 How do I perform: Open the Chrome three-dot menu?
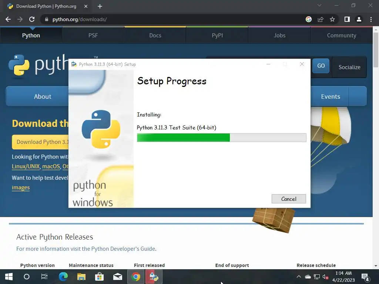point(371,19)
